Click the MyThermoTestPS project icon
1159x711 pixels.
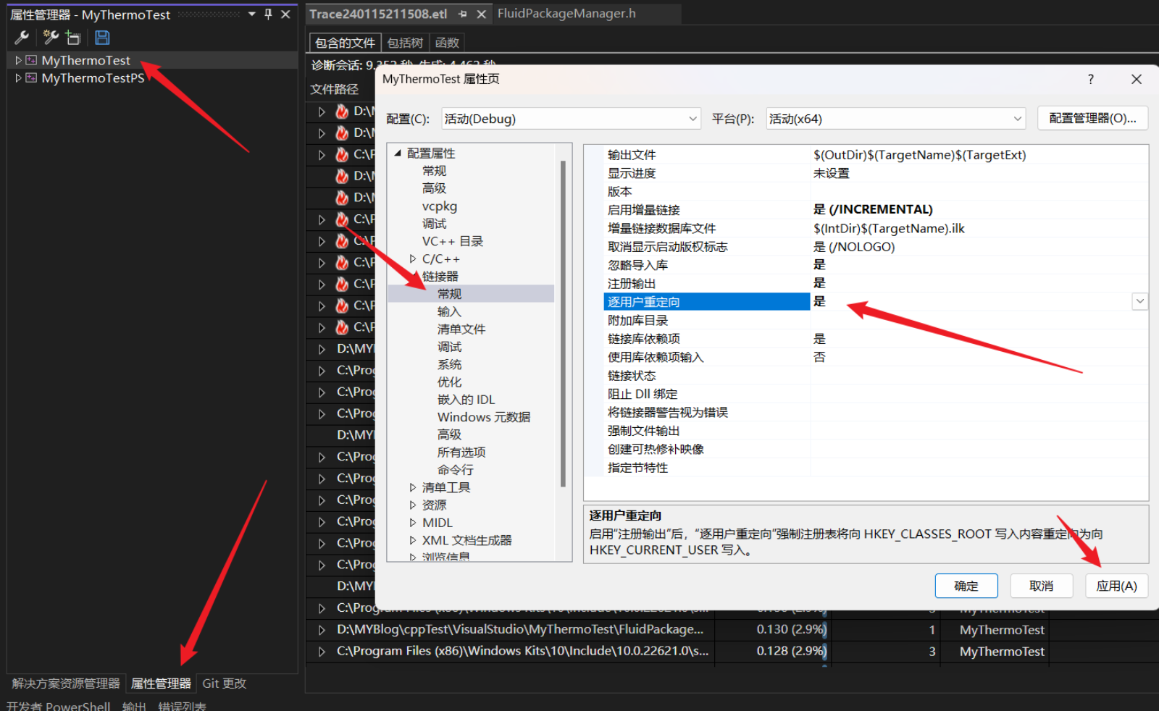click(31, 77)
